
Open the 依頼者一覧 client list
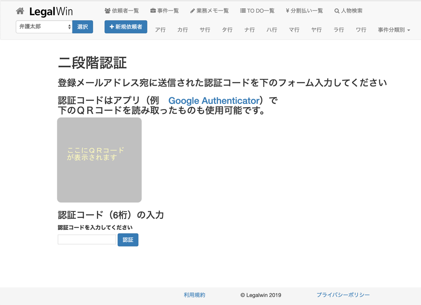122,11
